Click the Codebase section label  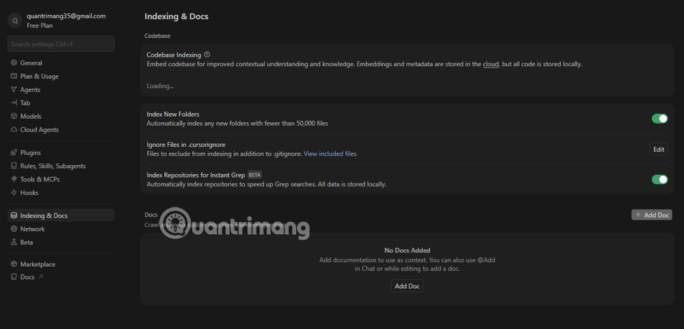tap(157, 36)
